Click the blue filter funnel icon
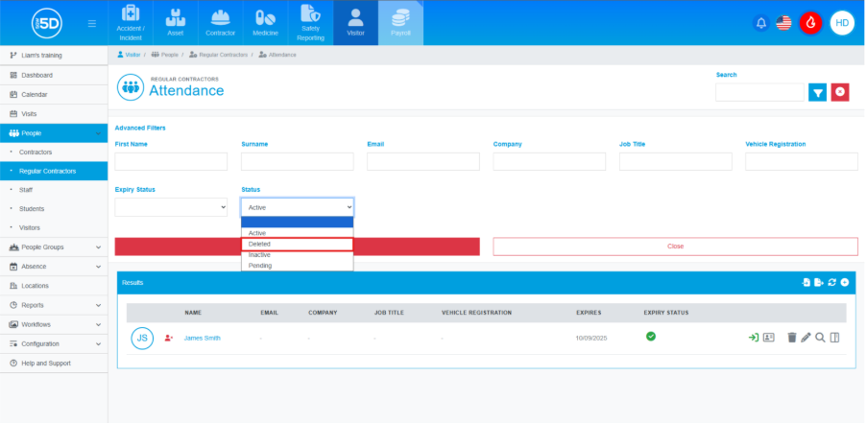The width and height of the screenshot is (867, 423). 817,92
